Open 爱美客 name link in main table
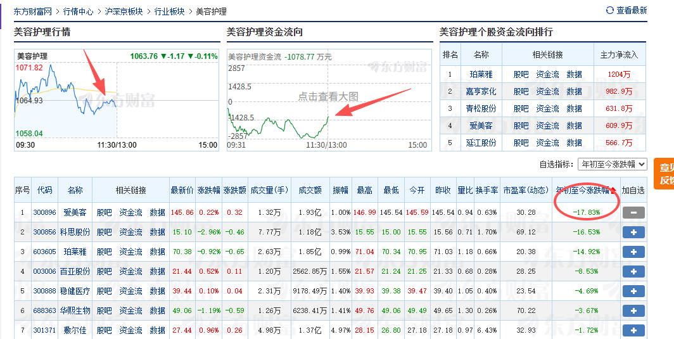 pos(75,212)
